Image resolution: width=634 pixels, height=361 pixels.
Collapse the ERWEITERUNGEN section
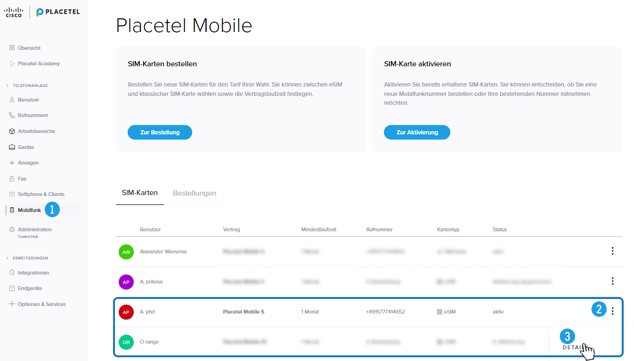click(x=7, y=258)
